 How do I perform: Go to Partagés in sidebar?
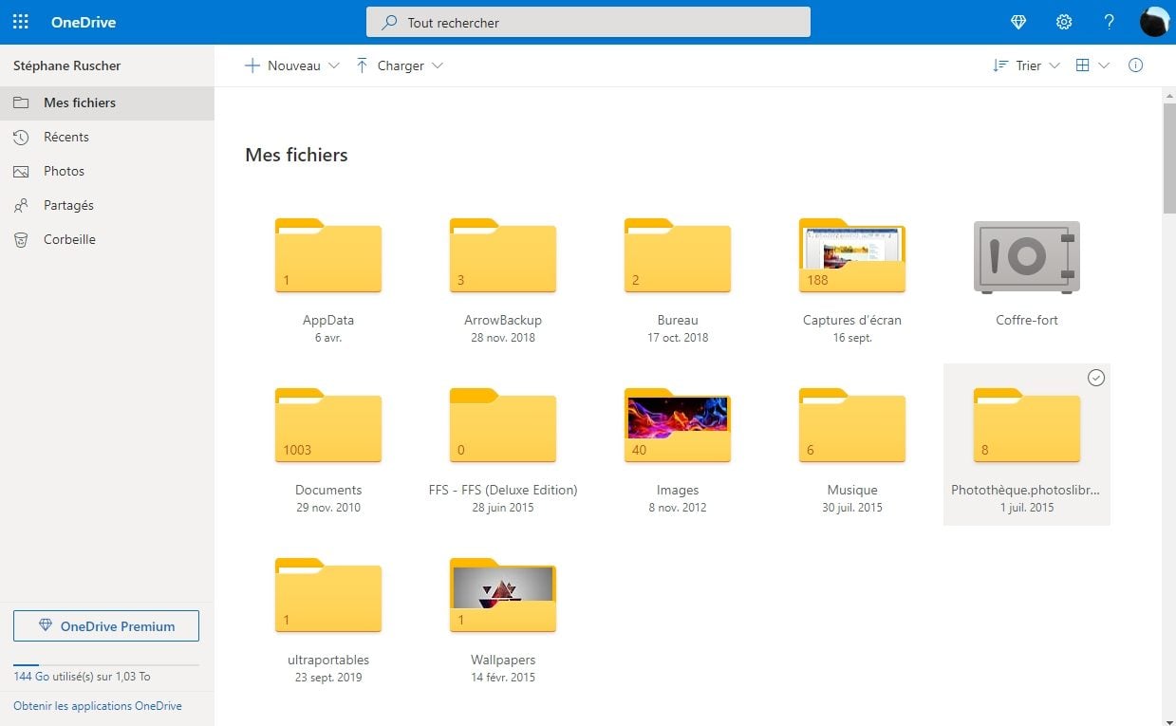(106, 205)
